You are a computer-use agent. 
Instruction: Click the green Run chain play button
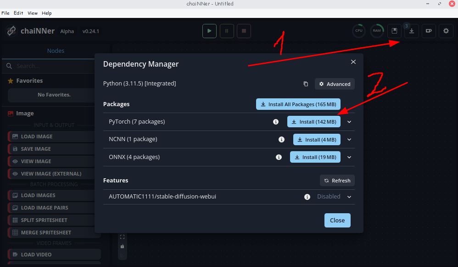pos(209,31)
